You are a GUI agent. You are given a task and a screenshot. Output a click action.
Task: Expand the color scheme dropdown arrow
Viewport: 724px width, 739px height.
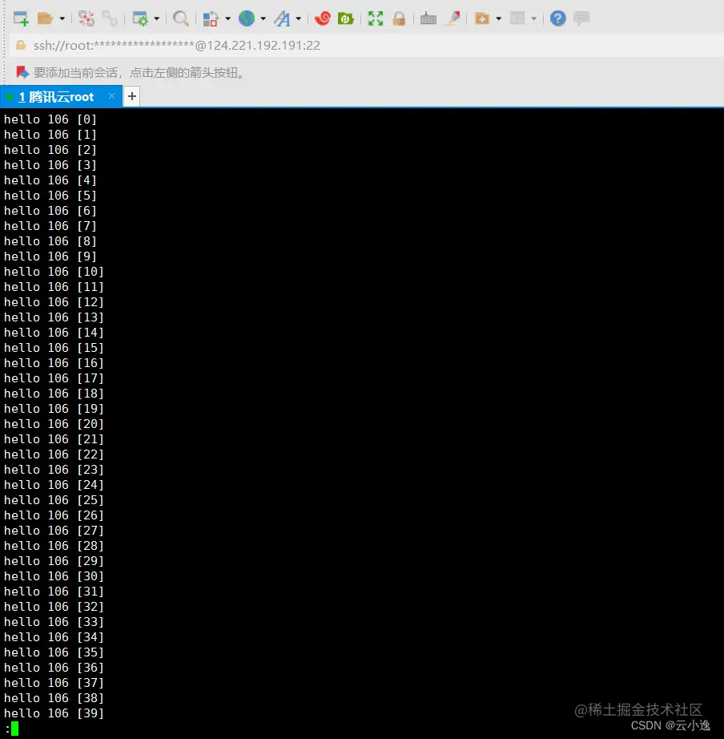[x=228, y=19]
